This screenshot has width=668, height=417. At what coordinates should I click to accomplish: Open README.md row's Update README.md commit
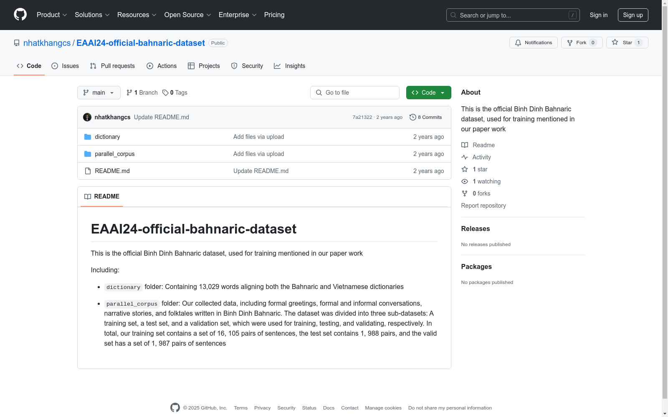point(261,171)
